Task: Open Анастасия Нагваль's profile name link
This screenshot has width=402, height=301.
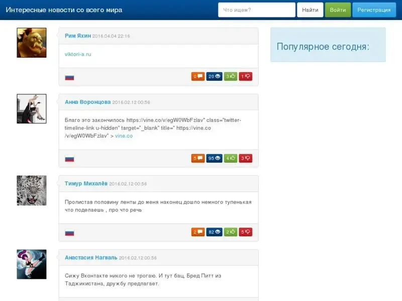Action: pyautogui.click(x=91, y=257)
